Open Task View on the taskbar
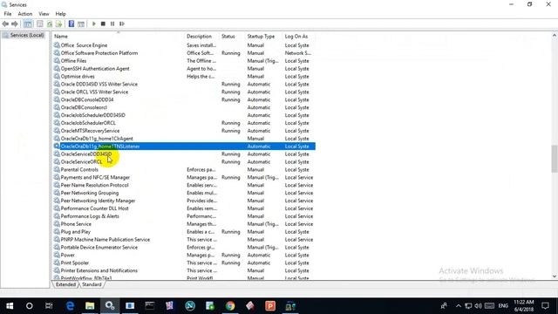Image resolution: width=558 pixels, height=314 pixels. (x=49, y=306)
